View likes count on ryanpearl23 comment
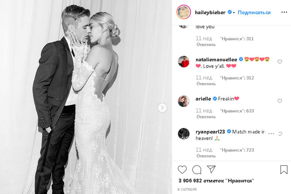The width and height of the screenshot is (291, 194). coord(237,150)
